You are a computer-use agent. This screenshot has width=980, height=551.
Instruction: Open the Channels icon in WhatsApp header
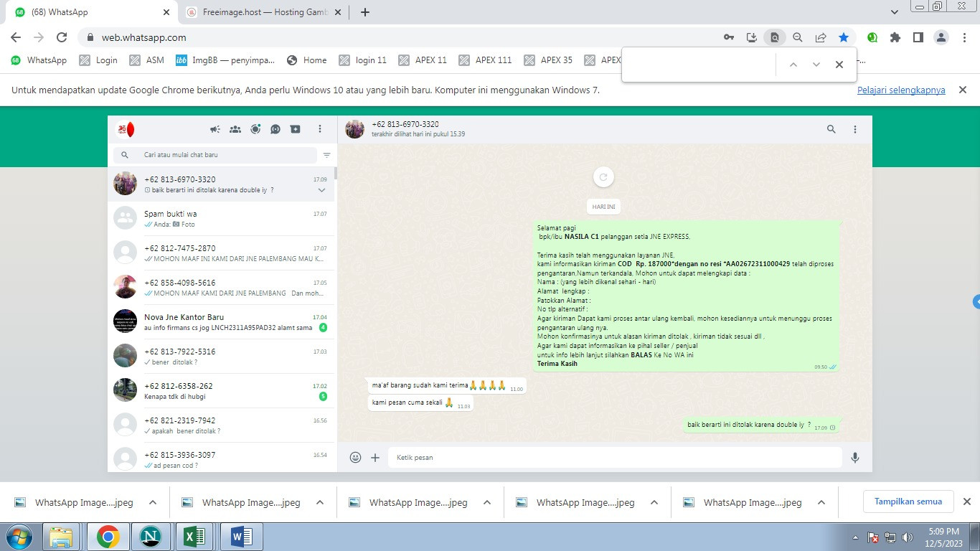(275, 130)
